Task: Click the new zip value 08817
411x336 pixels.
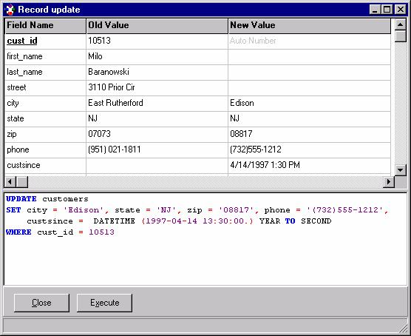Action: point(241,134)
